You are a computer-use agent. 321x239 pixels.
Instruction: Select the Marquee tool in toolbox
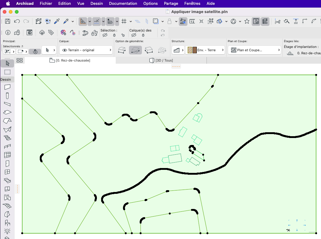coord(7,72)
